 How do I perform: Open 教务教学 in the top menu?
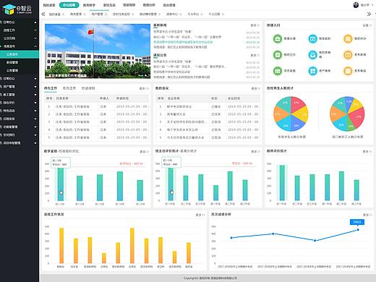pos(89,5)
